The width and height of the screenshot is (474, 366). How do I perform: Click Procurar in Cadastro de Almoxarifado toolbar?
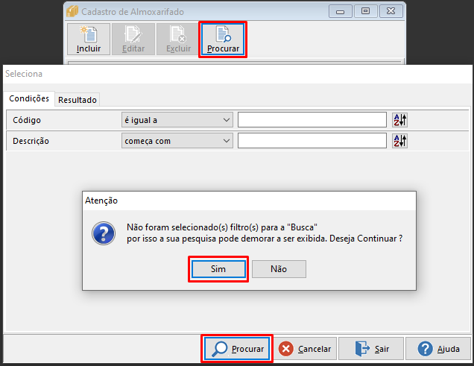[x=223, y=40]
